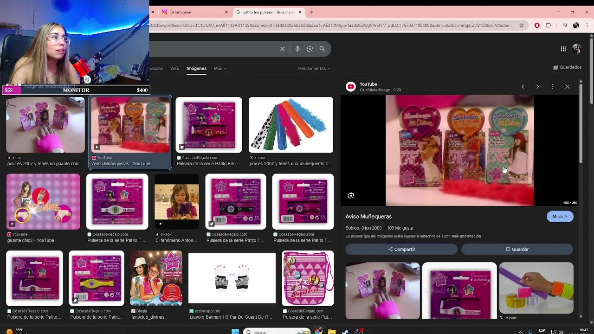The height and width of the screenshot is (334, 594).
Task: Search by image with Google Lens icon
Action: (310, 49)
